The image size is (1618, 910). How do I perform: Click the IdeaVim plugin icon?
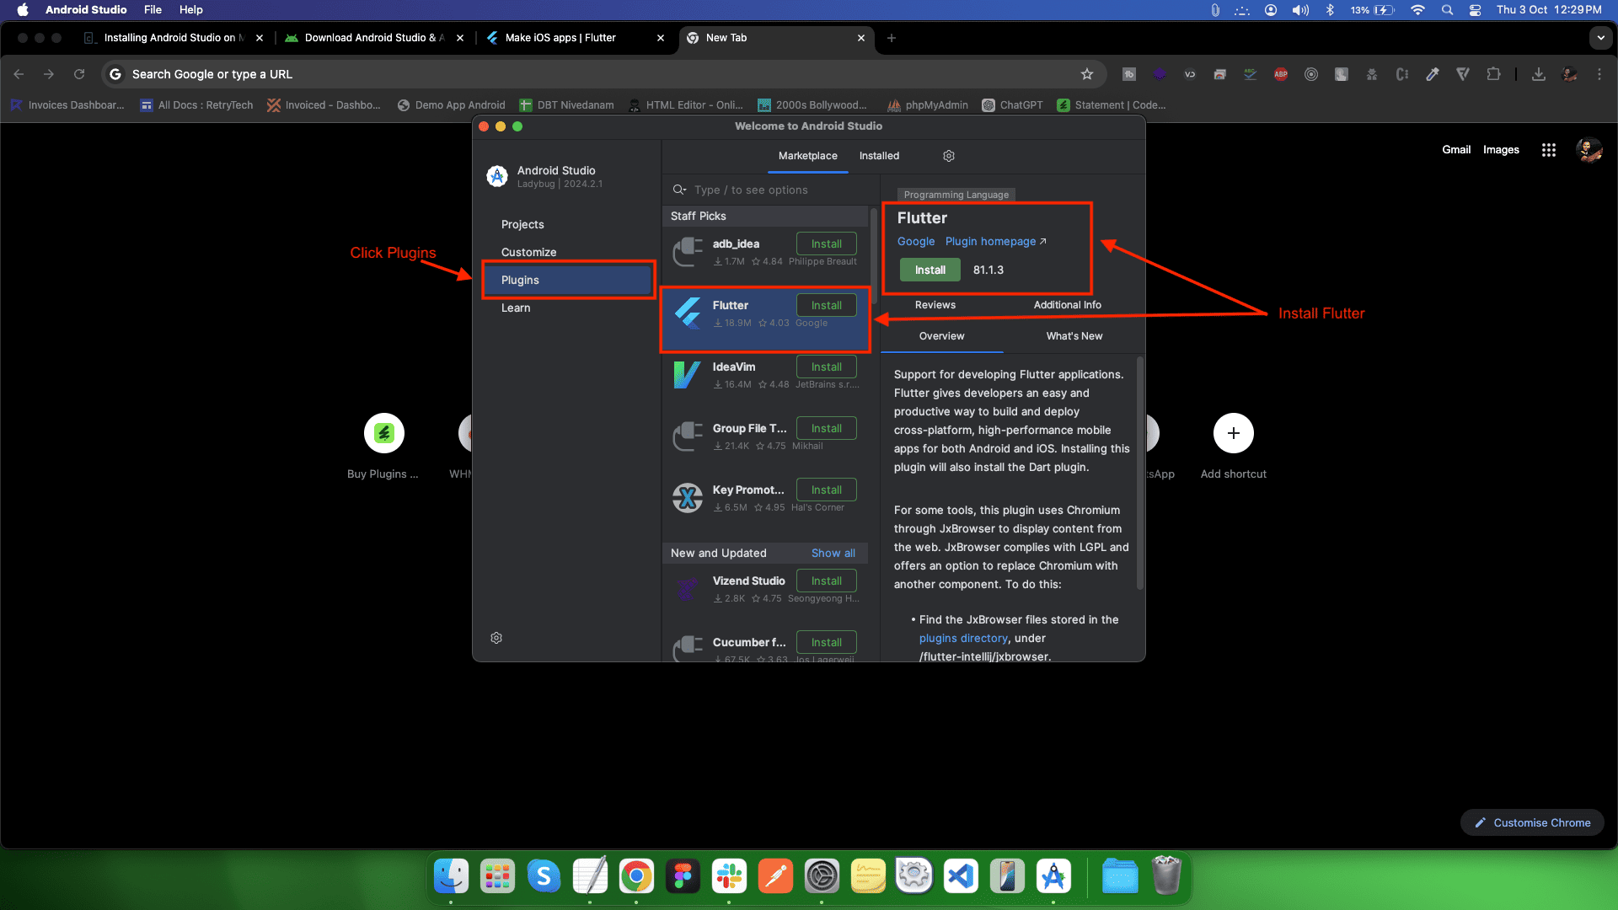click(688, 374)
